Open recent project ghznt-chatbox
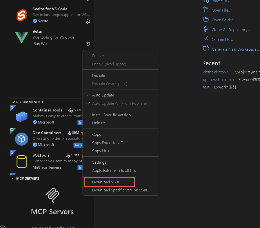This screenshot has width=260, height=228. click(215, 72)
